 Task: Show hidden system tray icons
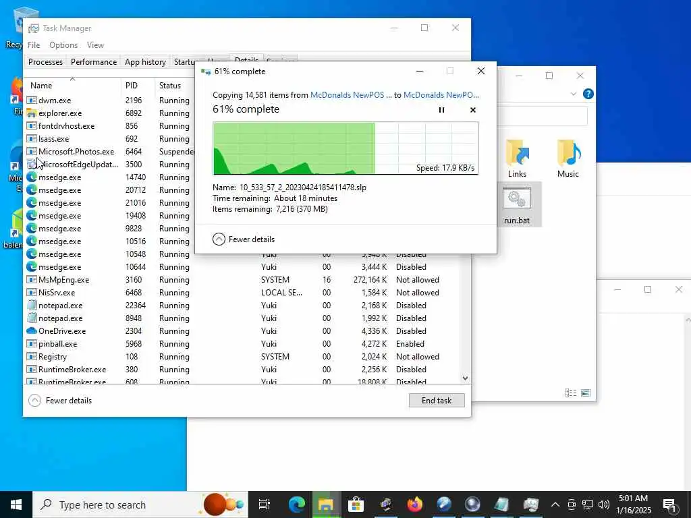click(555, 505)
